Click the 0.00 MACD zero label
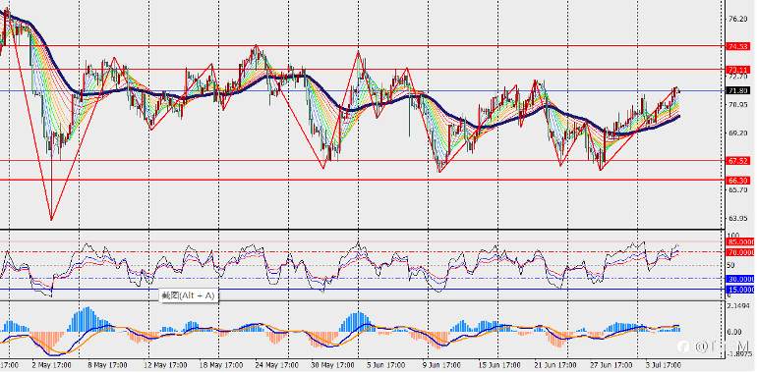 click(x=734, y=332)
